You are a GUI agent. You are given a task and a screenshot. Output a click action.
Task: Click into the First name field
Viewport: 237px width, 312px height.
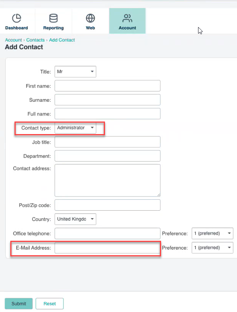107,86
